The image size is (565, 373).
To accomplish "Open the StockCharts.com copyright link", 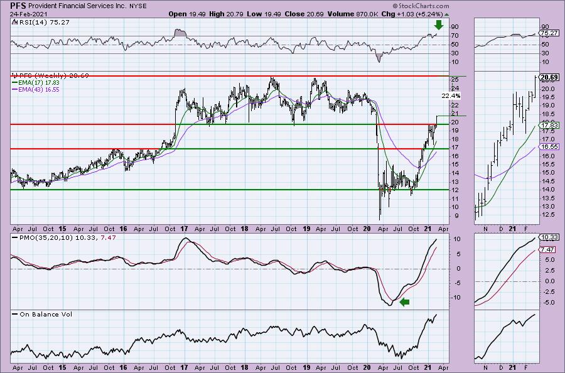I will tap(421, 6).
